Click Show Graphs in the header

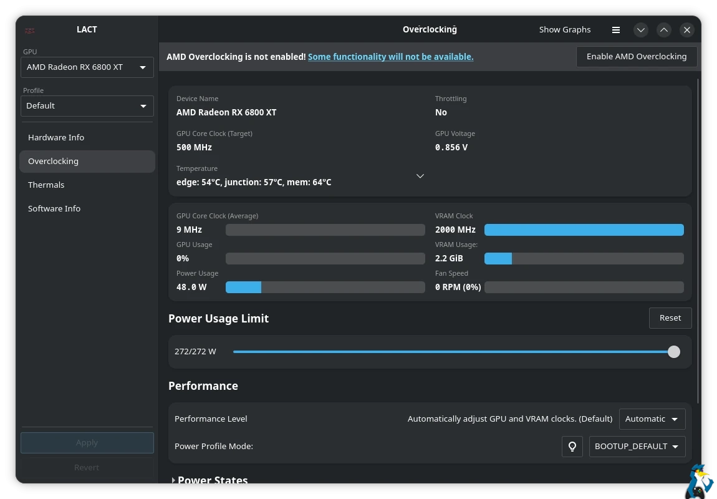564,30
